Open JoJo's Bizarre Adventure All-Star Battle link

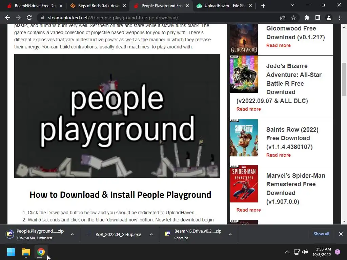(x=279, y=83)
